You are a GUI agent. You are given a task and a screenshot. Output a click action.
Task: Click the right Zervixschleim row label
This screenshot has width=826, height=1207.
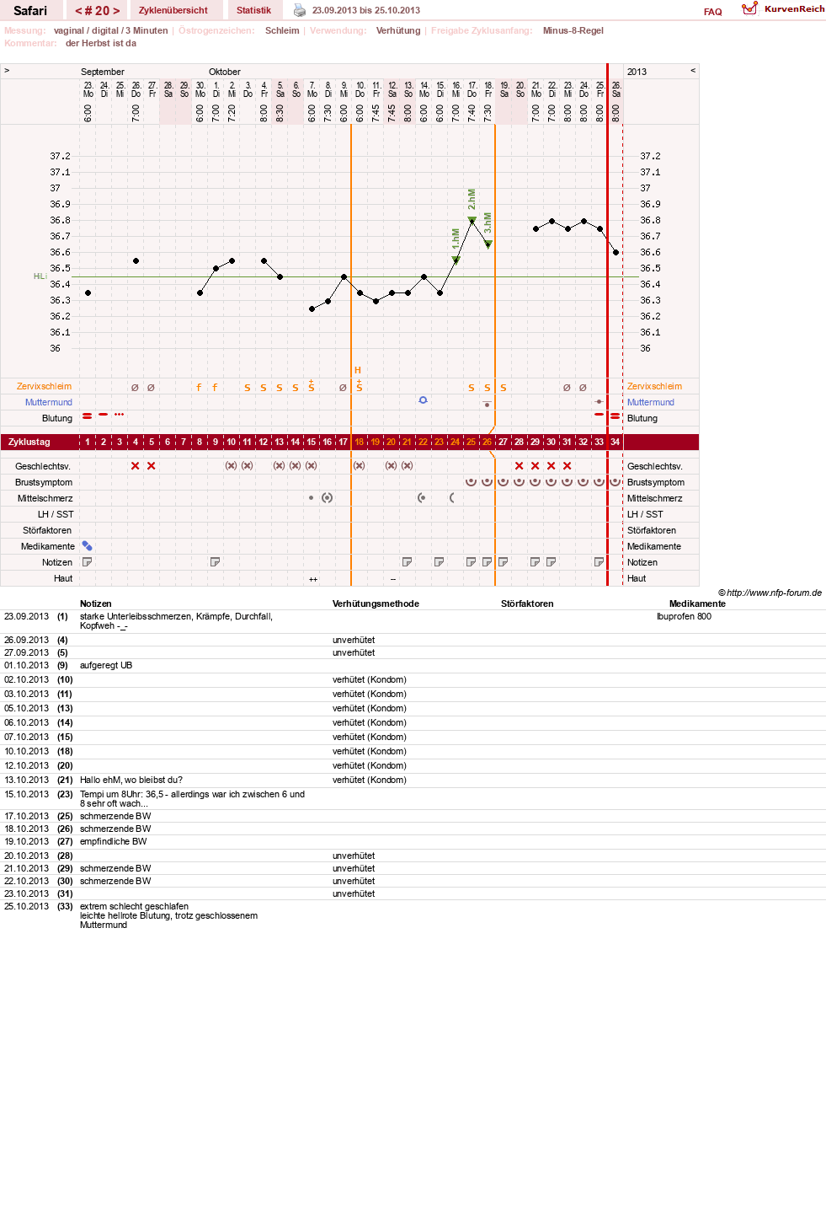pyautogui.click(x=654, y=386)
